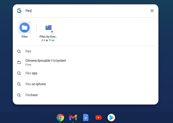Open Chrome Syncable FileSystem result
173x123 pixels.
(86, 62)
